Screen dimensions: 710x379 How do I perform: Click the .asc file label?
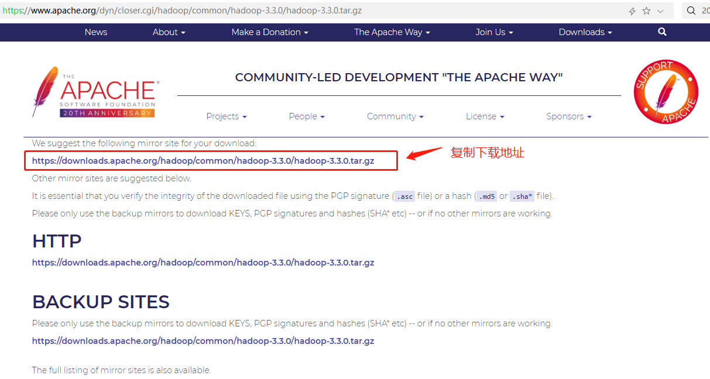[404, 197]
